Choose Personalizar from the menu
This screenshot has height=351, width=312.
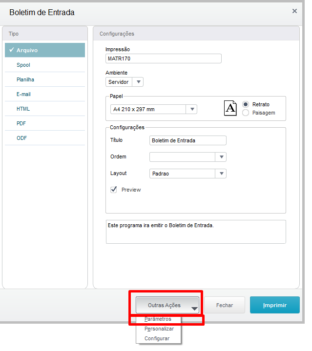pyautogui.click(x=159, y=329)
